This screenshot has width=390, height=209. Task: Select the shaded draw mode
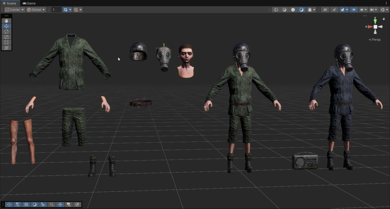coord(302,10)
